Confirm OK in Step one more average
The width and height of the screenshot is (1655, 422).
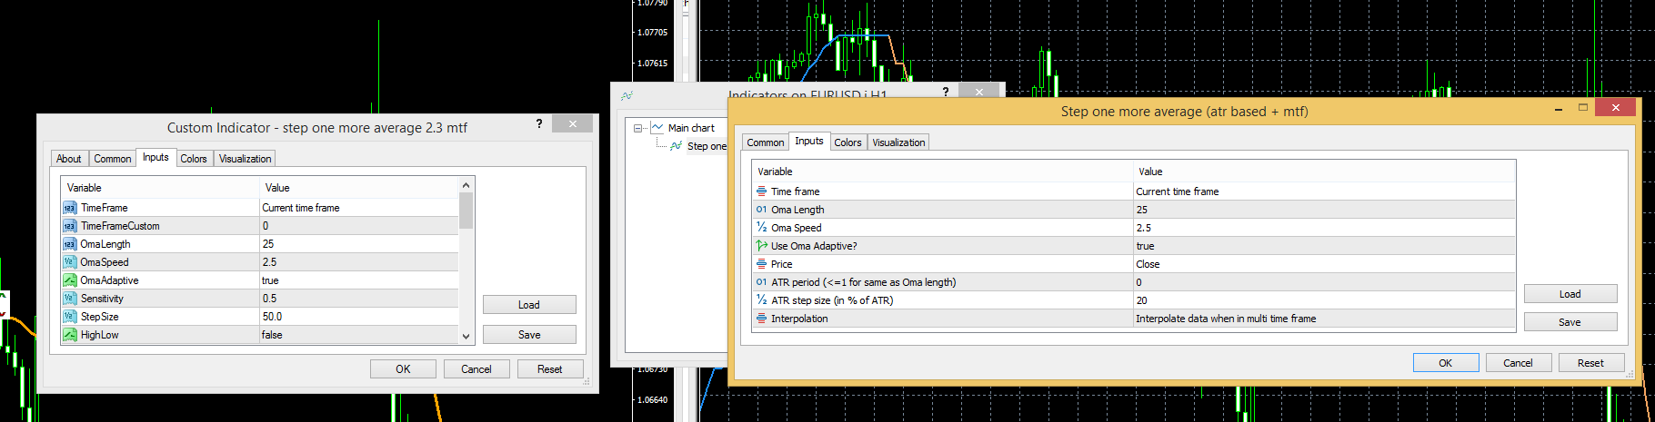tap(1446, 363)
